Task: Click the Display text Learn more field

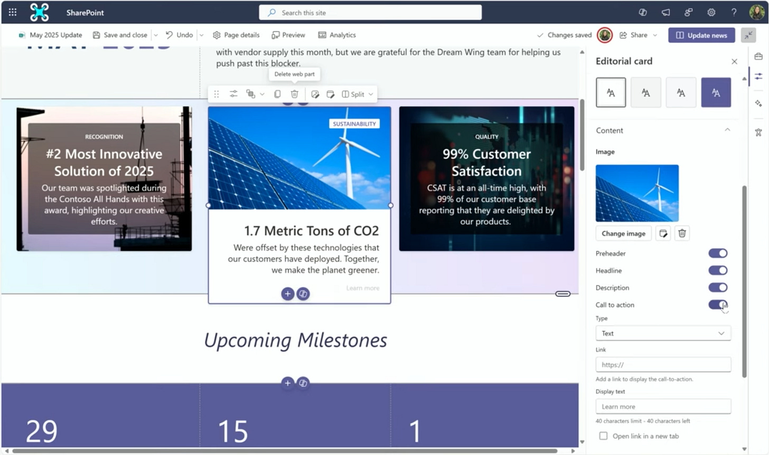Action: [663, 406]
